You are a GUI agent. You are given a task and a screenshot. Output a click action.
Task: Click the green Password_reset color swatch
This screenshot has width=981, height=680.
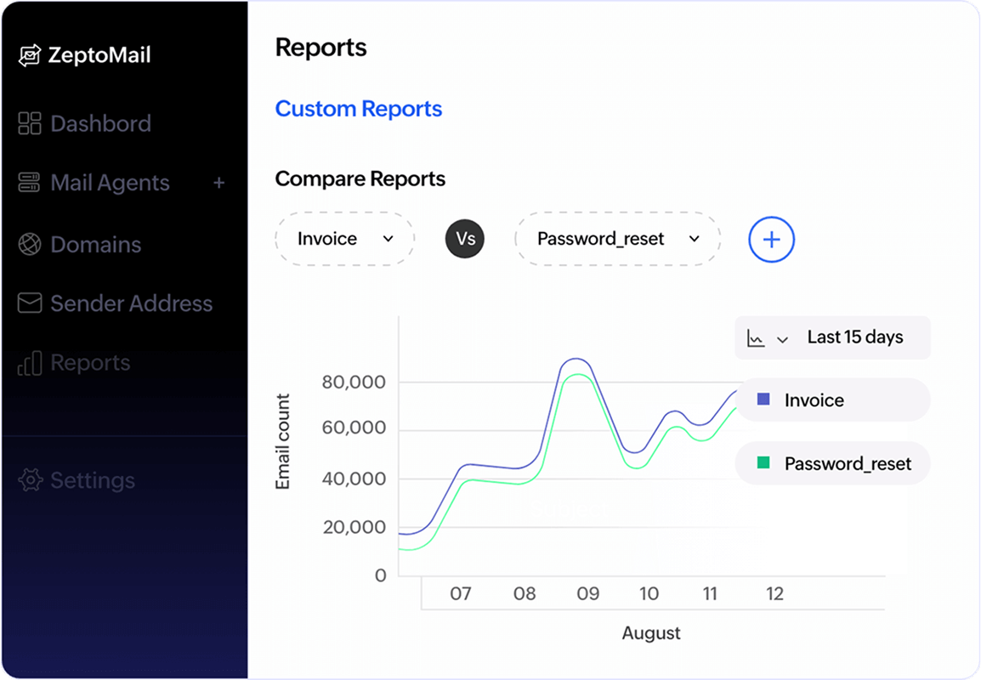(763, 463)
